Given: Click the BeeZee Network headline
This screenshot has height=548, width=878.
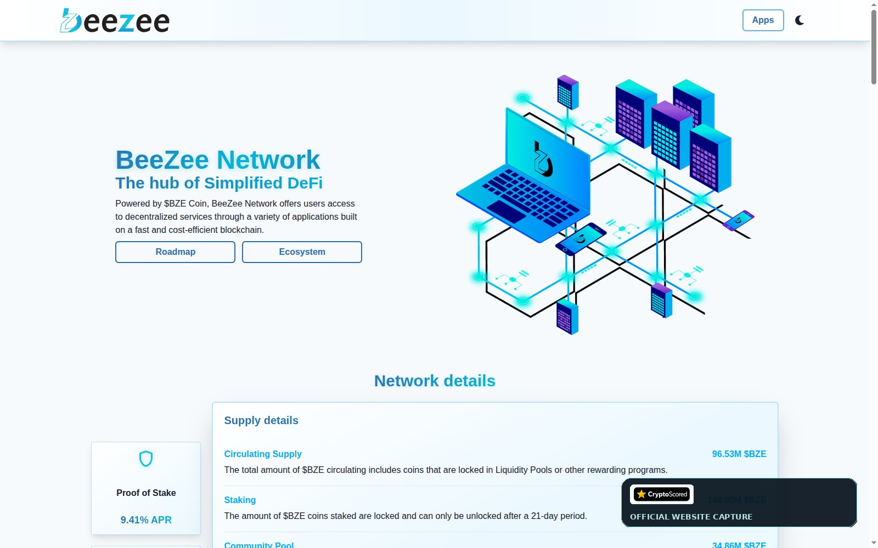Looking at the screenshot, I should [217, 160].
